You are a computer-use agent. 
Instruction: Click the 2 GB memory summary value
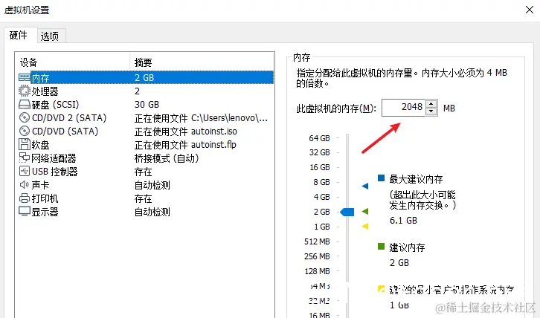click(x=144, y=78)
